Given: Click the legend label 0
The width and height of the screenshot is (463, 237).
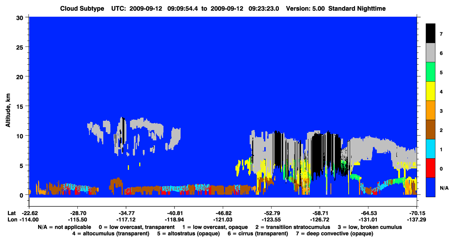Looking at the screenshot, I should (441, 168).
